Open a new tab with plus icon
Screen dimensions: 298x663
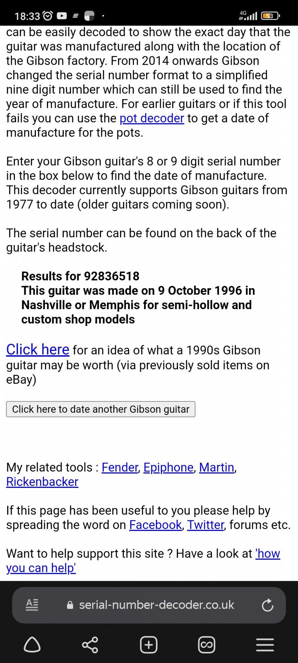pos(149,645)
